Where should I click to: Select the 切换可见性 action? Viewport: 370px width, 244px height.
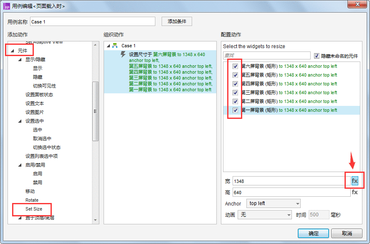pyautogui.click(x=44, y=86)
